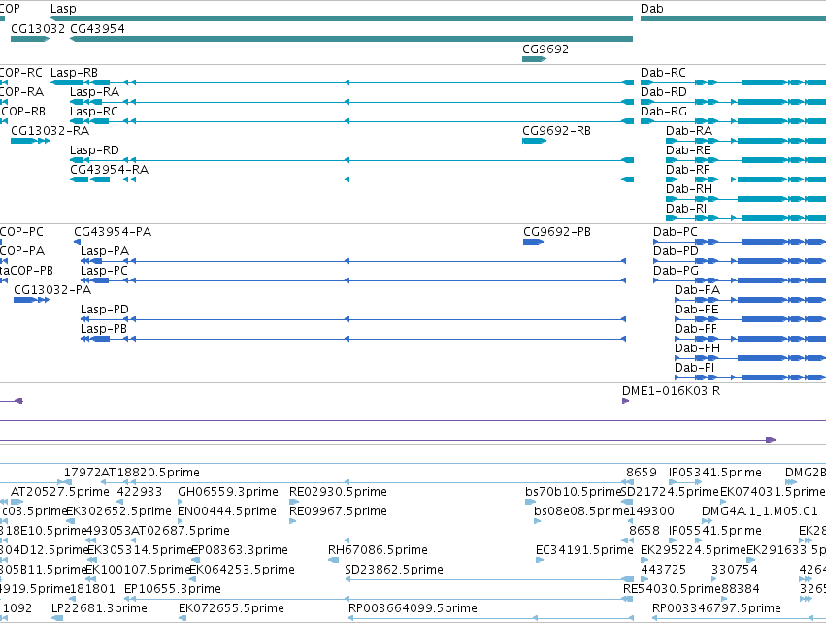Click the GH06559.3prime EST label

click(x=228, y=492)
